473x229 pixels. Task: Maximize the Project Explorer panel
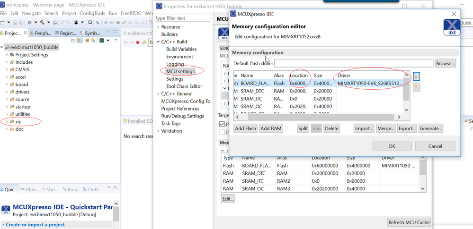115,31
